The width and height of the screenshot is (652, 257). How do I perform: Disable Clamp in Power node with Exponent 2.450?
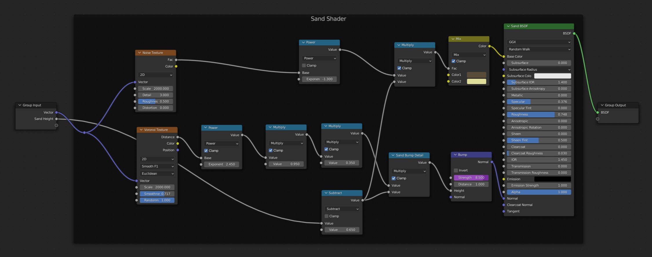pyautogui.click(x=206, y=151)
